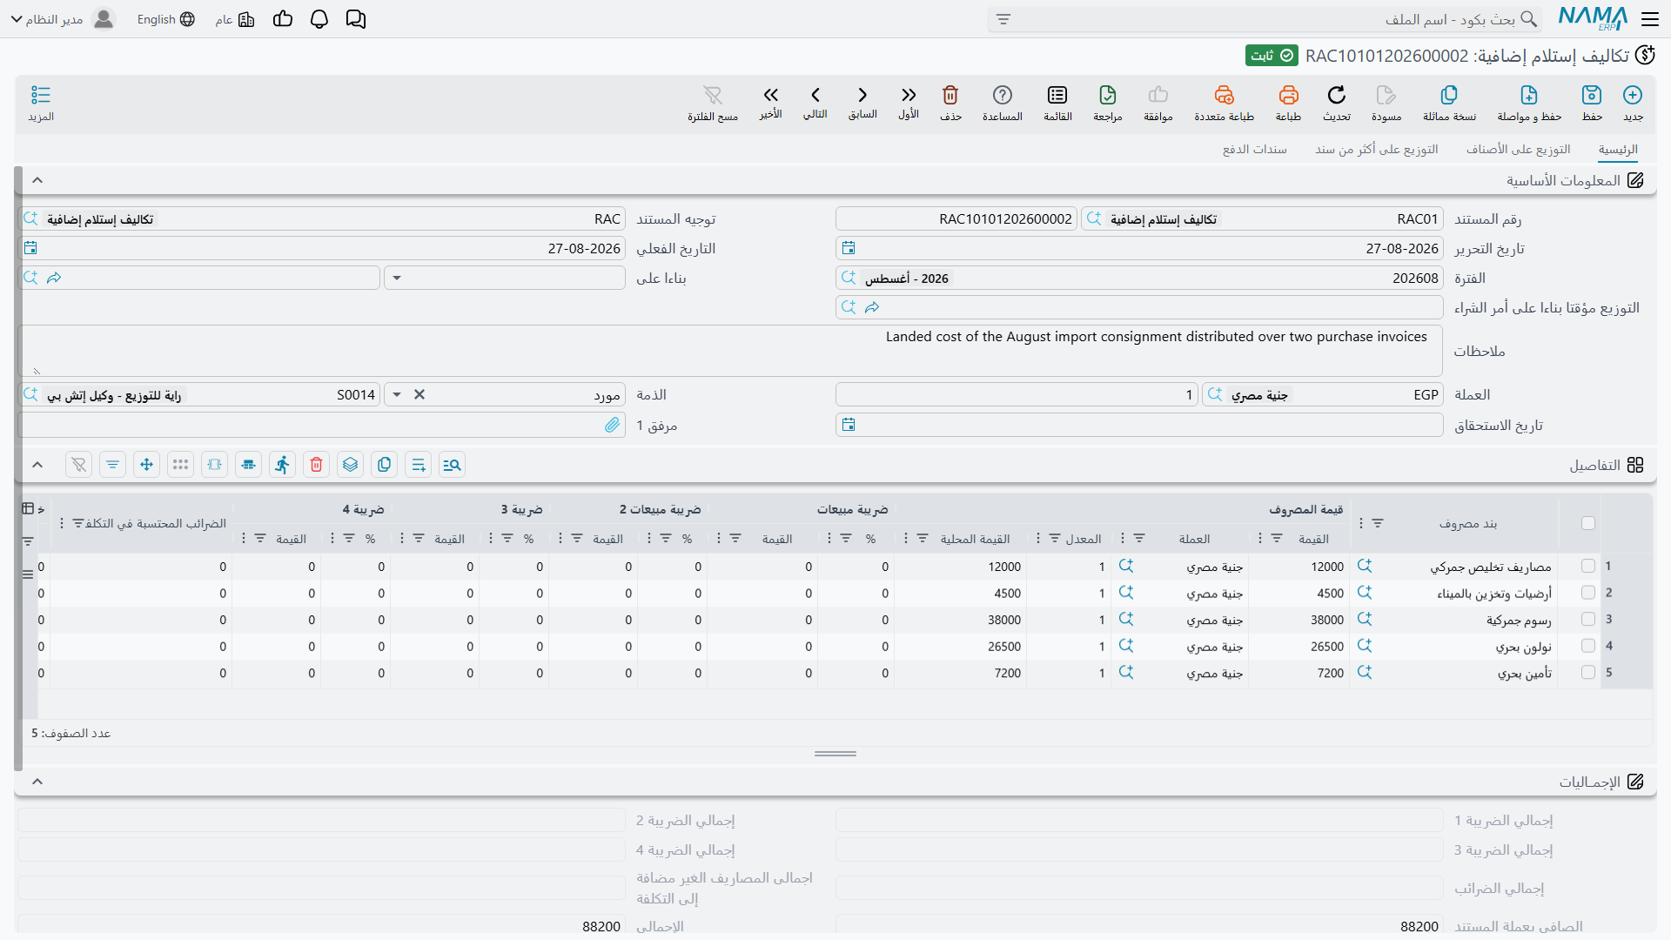
Task: Click lookup icon for الفترة 202608 field
Action: pyautogui.click(x=849, y=279)
